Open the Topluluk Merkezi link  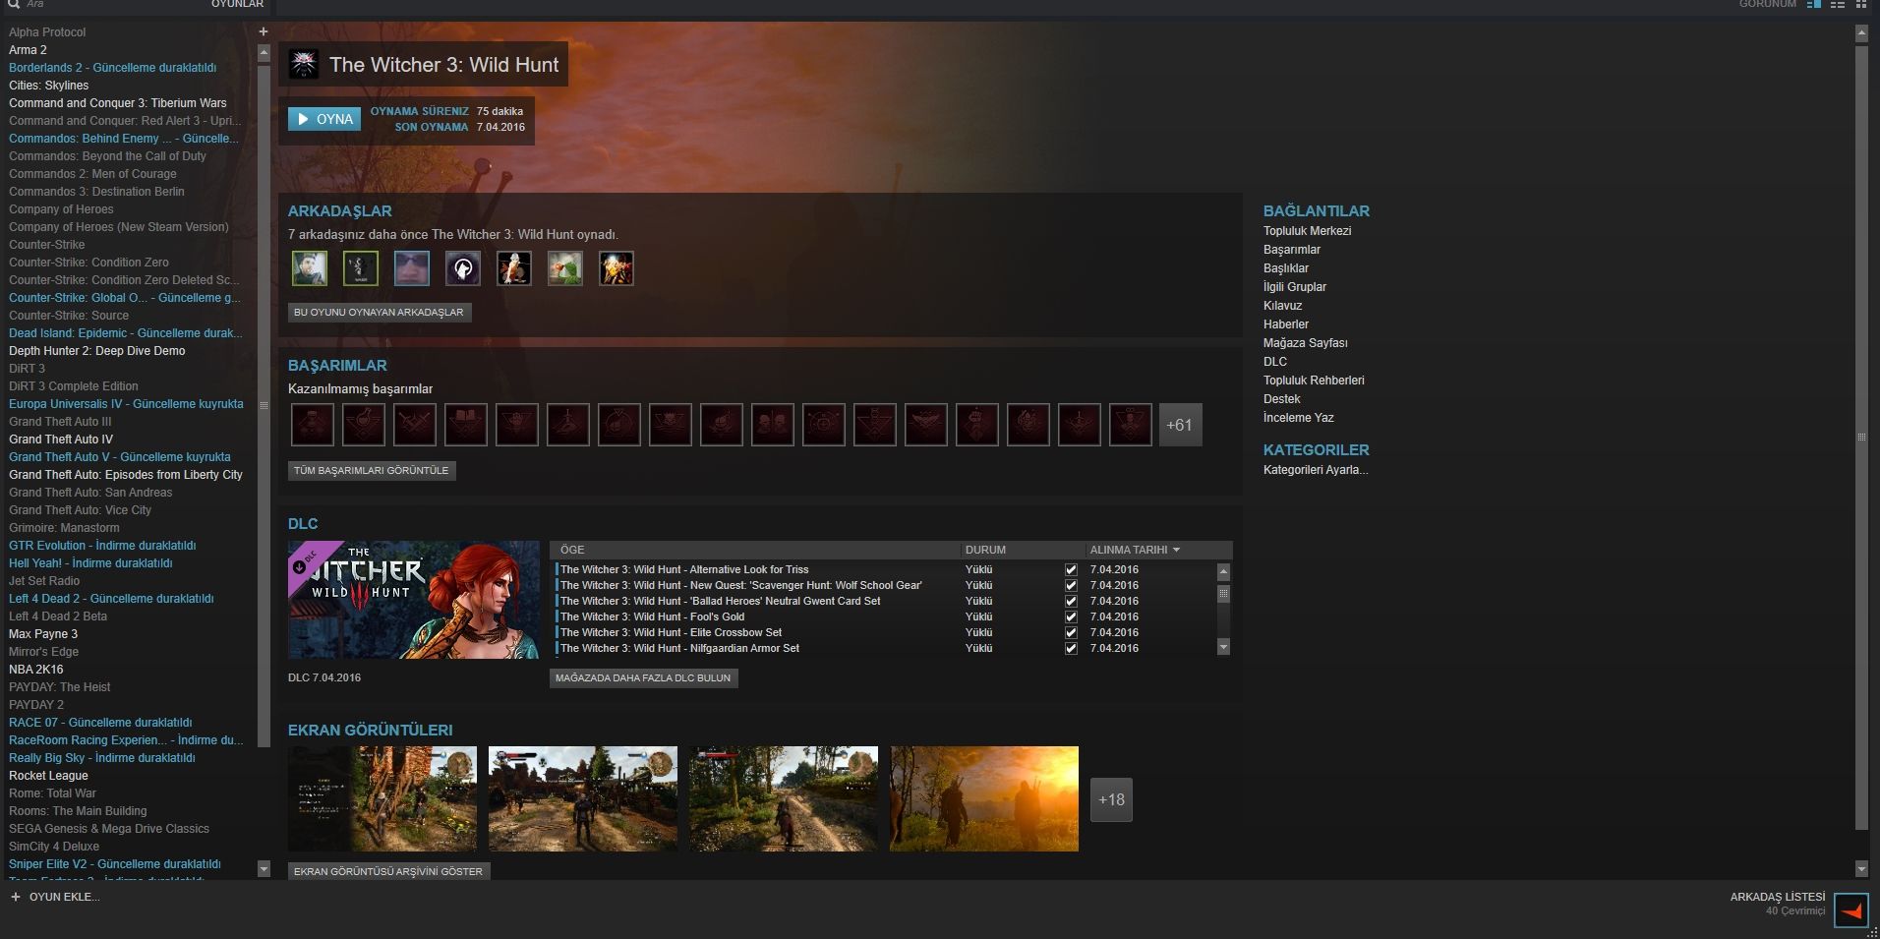(x=1308, y=231)
